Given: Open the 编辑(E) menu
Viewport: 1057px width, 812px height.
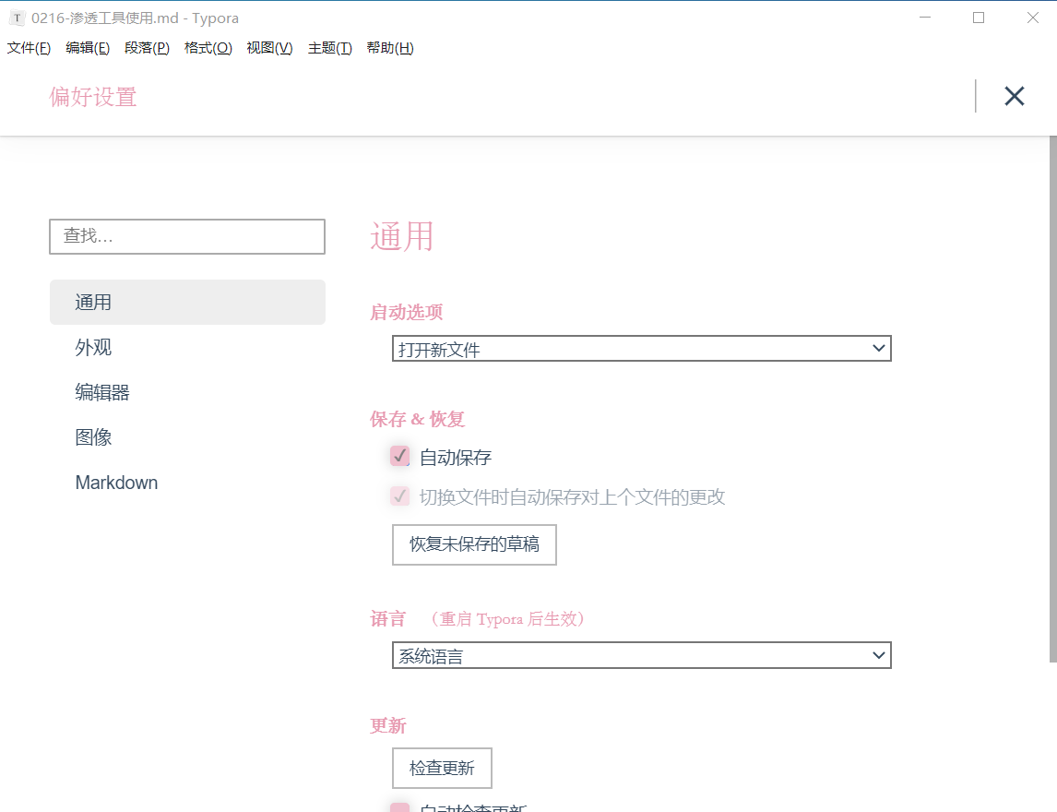Looking at the screenshot, I should 88,48.
